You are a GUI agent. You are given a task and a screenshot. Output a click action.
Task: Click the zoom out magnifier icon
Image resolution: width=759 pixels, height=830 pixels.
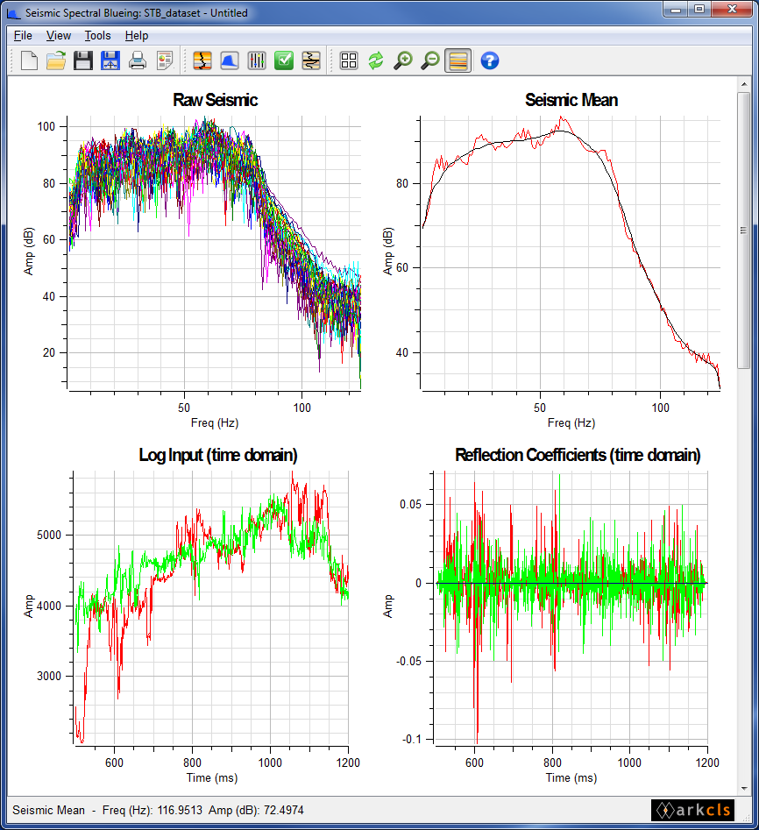point(430,60)
